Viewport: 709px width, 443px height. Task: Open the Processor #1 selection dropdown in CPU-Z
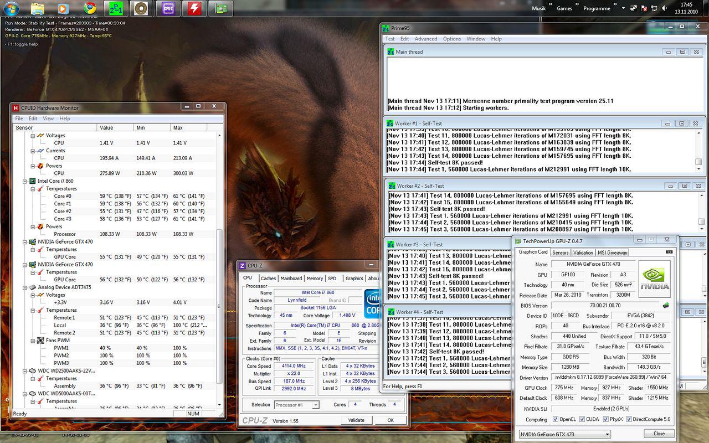[x=296, y=405]
